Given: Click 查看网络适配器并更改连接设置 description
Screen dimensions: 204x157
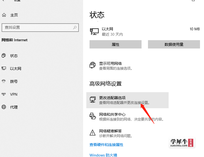Looking at the screenshot, I should (124, 103).
